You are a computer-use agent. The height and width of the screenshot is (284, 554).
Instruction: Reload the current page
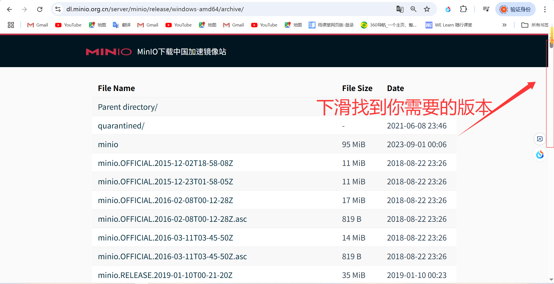pos(40,9)
